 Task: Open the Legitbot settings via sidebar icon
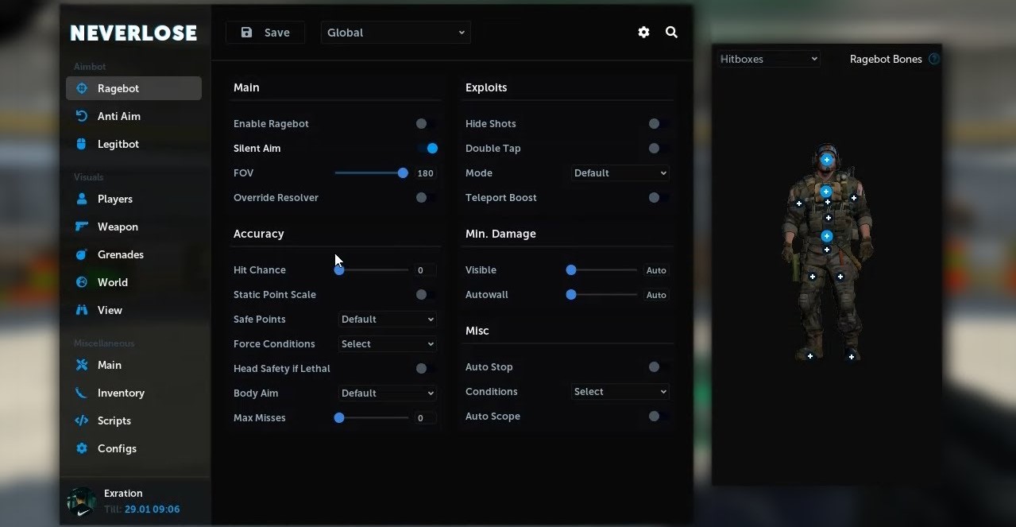point(83,144)
